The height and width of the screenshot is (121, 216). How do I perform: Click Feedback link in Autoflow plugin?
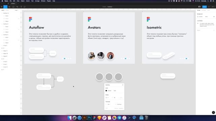coord(121,108)
